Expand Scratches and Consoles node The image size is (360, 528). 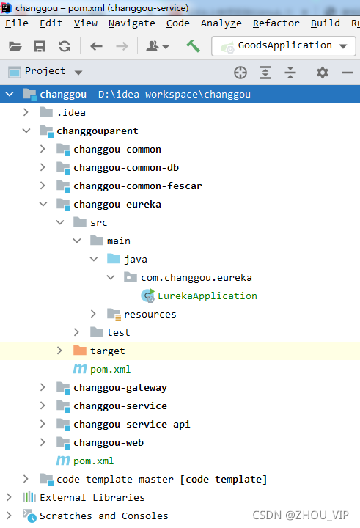pos(9,516)
